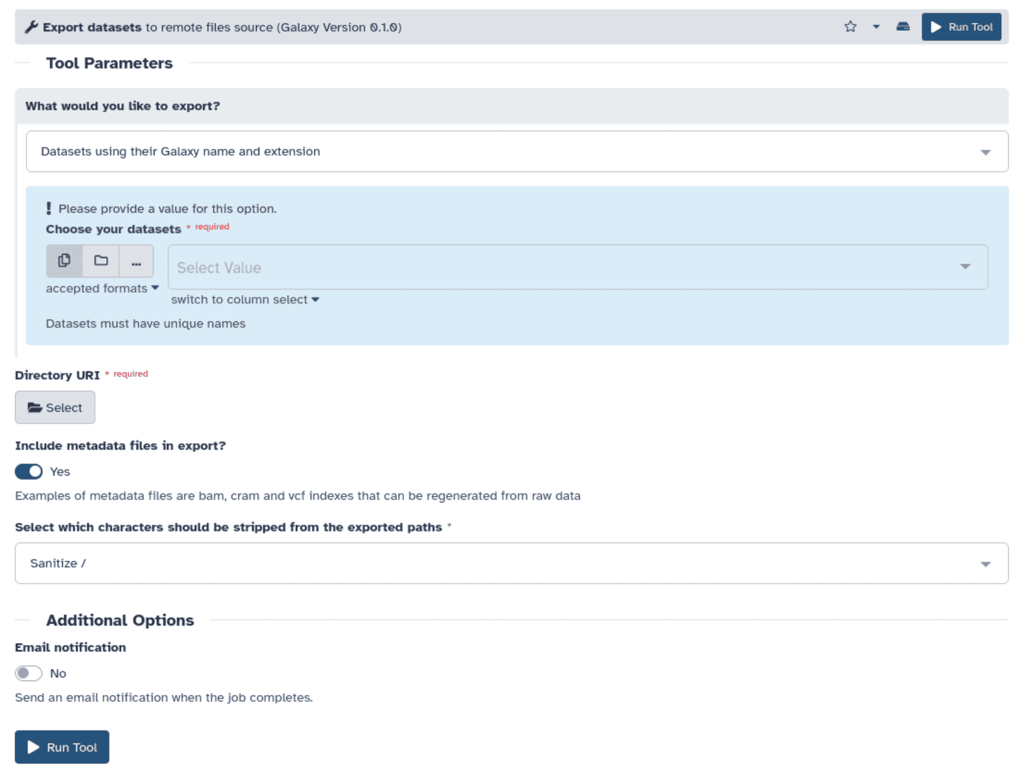Enable email notification
Viewport: 1021px width, 772px height.
pos(28,673)
